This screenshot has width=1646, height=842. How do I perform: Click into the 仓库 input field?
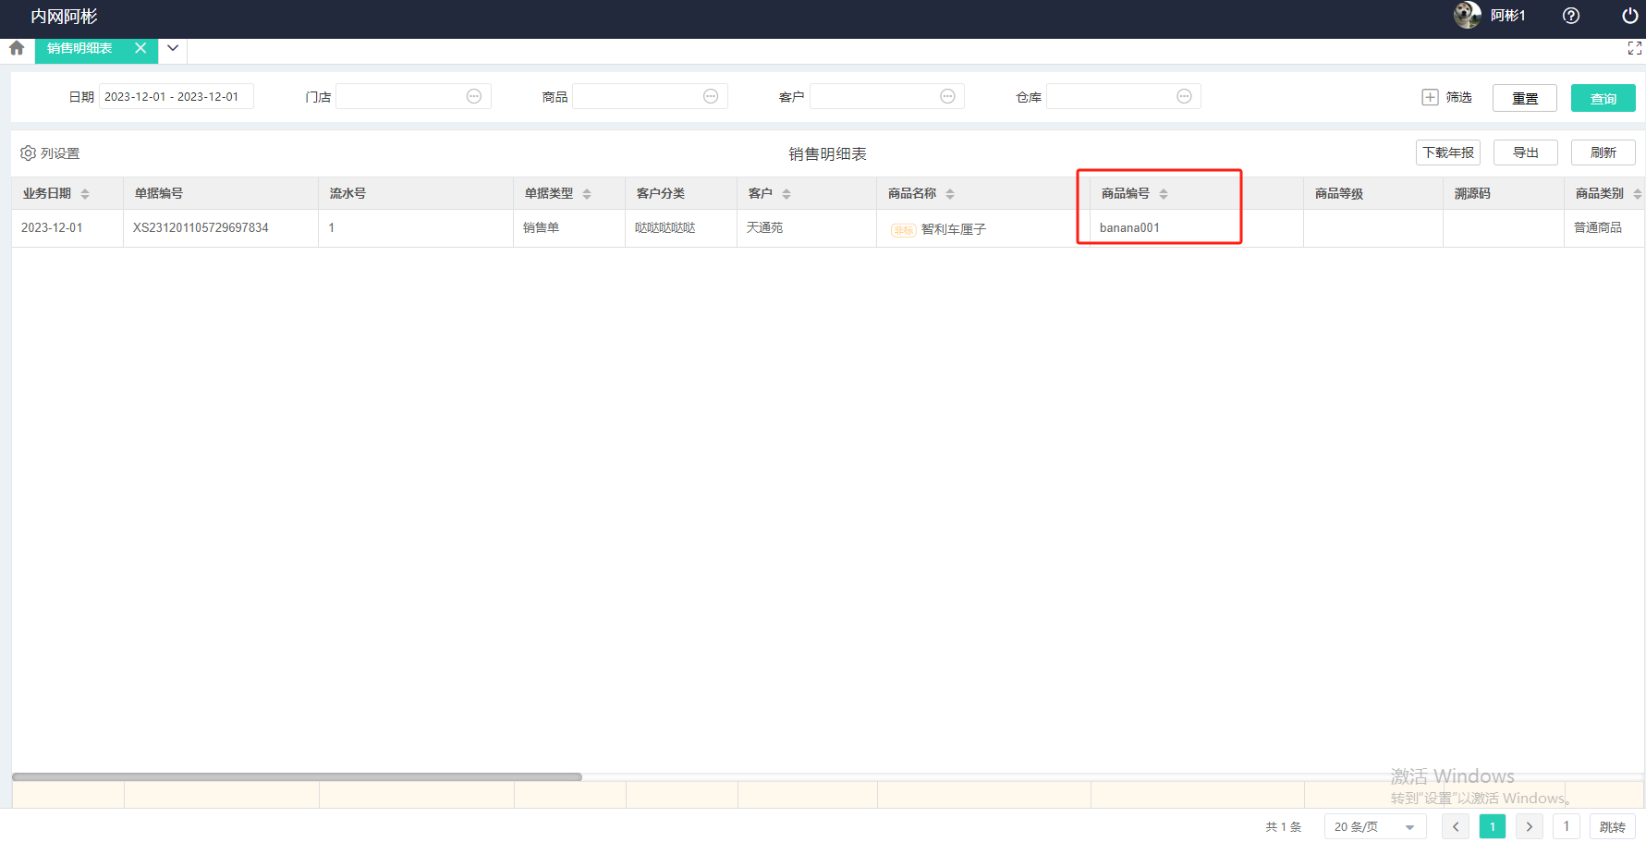pos(1124,96)
